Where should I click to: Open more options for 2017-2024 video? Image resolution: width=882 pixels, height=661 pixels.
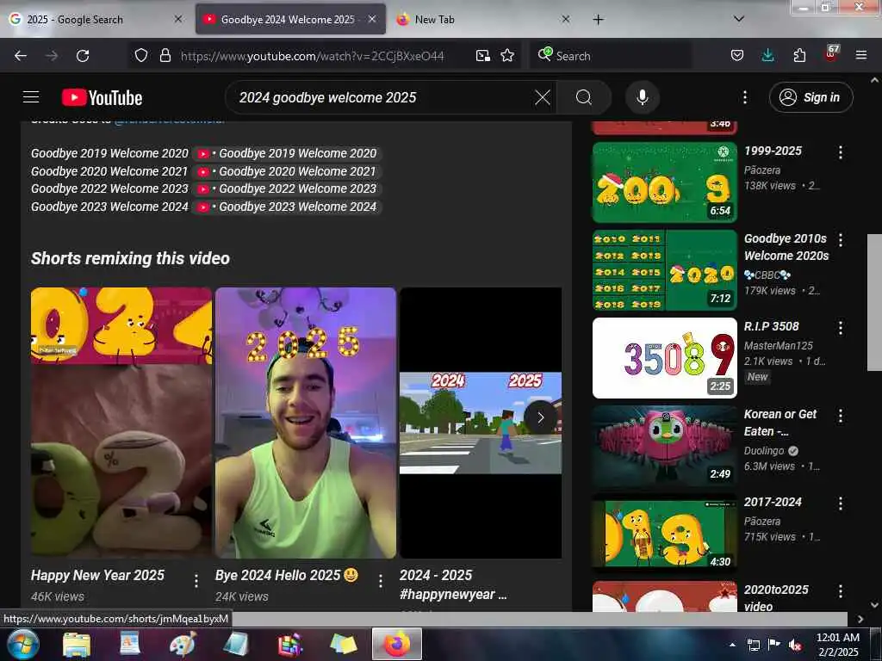click(841, 503)
